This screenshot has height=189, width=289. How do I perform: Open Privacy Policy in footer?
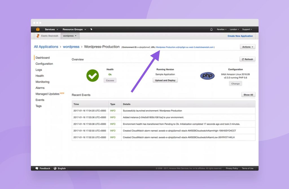232,168
